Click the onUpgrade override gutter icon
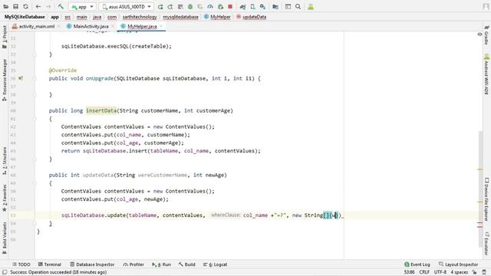The width and height of the screenshot is (491, 276). [21, 78]
